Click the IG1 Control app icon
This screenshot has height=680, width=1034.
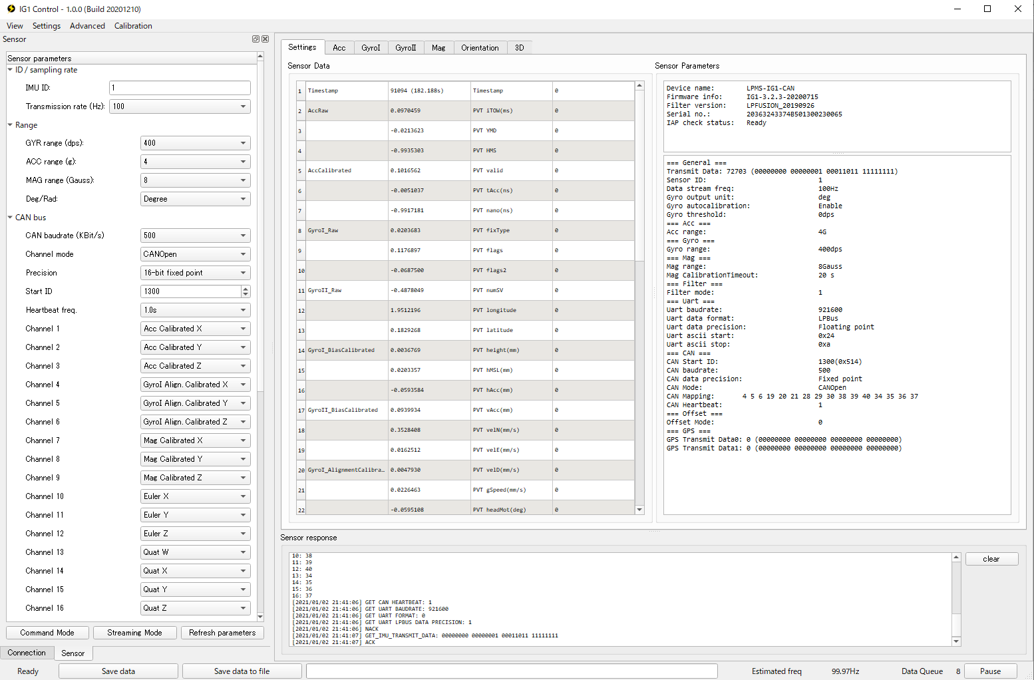pyautogui.click(x=11, y=9)
